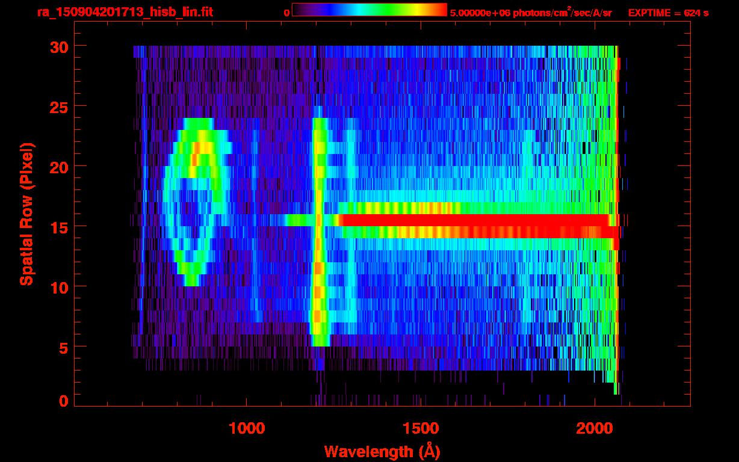Click the spatial row 0 tick label
Screen dimensions: 739x462
(x=63, y=401)
